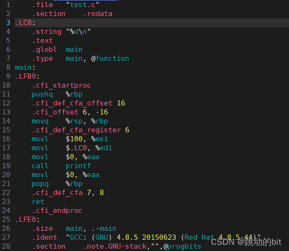Click the .string directive
The image size is (289, 251).
(47, 32)
